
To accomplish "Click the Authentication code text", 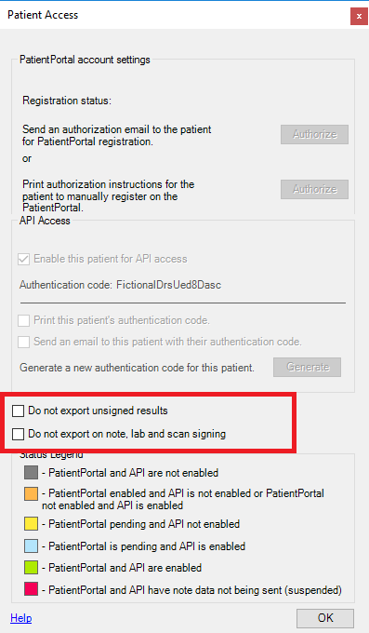I will [120, 285].
